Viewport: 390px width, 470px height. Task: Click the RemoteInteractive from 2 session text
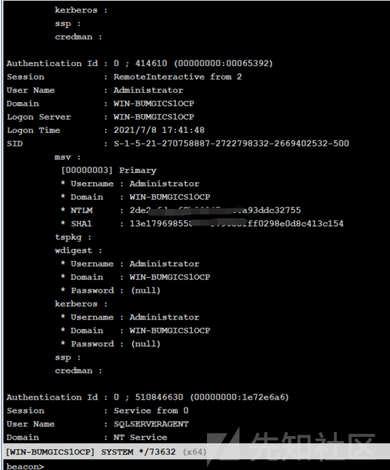(x=177, y=77)
